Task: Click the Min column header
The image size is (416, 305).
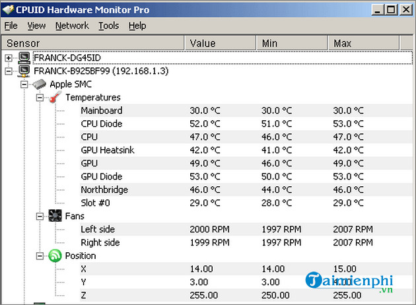Action: click(x=292, y=43)
